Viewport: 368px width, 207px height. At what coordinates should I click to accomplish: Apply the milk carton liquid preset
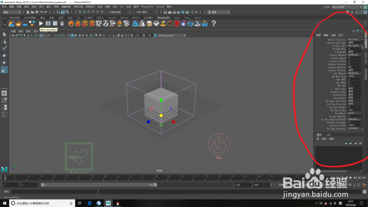point(142,24)
